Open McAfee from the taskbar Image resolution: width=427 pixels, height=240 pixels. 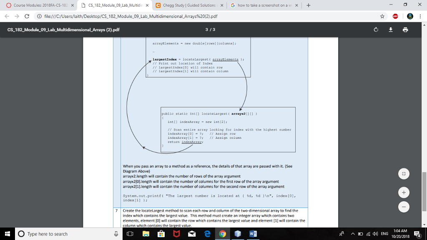(177, 234)
